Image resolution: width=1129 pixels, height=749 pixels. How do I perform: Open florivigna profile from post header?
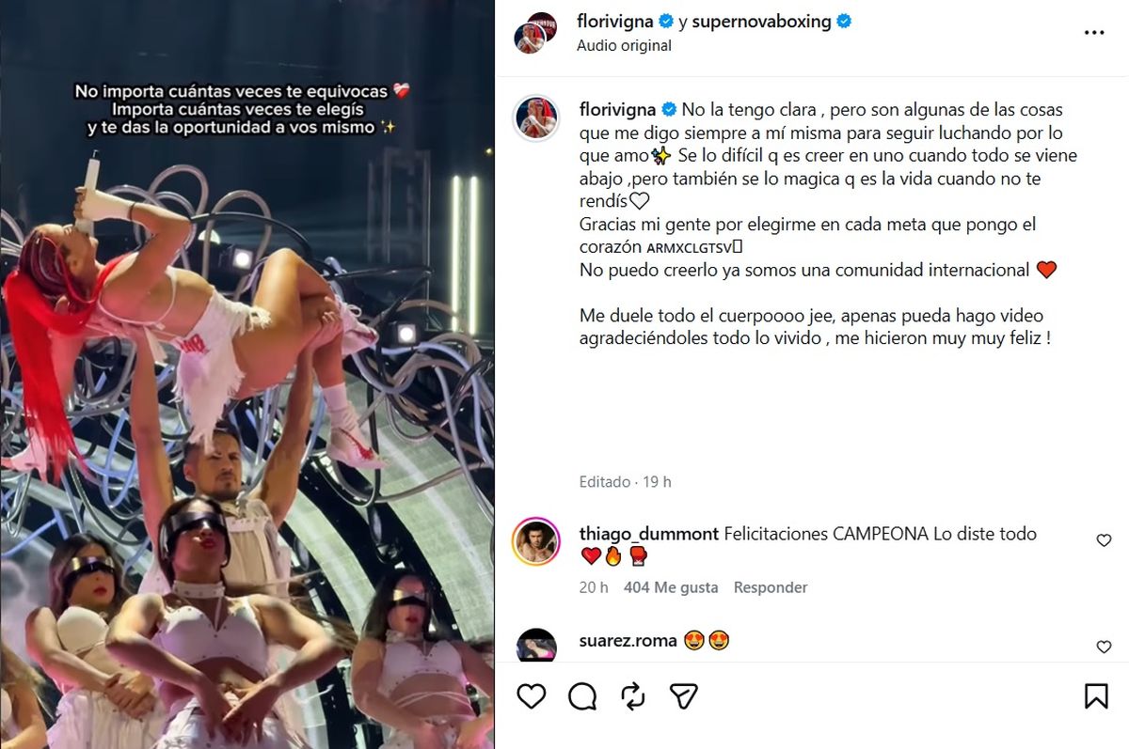[x=614, y=21]
